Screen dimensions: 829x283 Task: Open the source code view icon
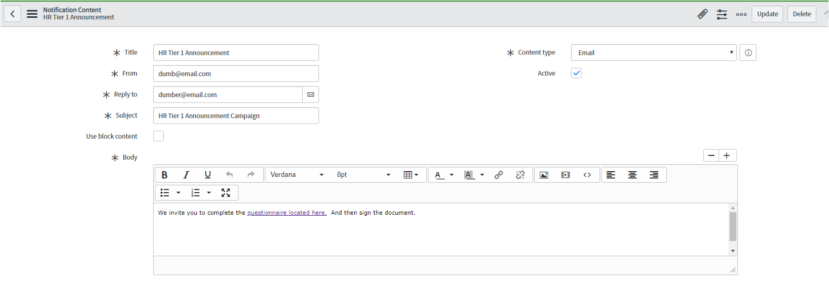(587, 175)
